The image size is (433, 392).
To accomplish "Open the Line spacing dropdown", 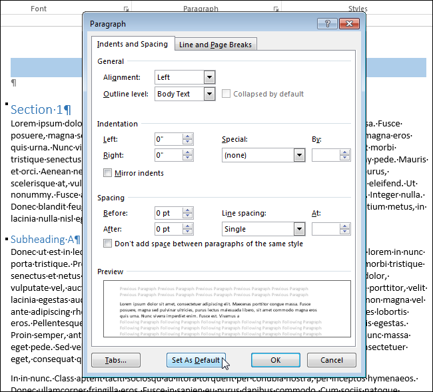I will point(299,229).
